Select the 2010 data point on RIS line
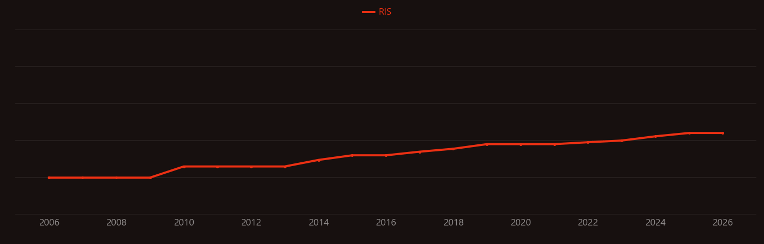This screenshot has height=244, width=764. click(x=184, y=167)
